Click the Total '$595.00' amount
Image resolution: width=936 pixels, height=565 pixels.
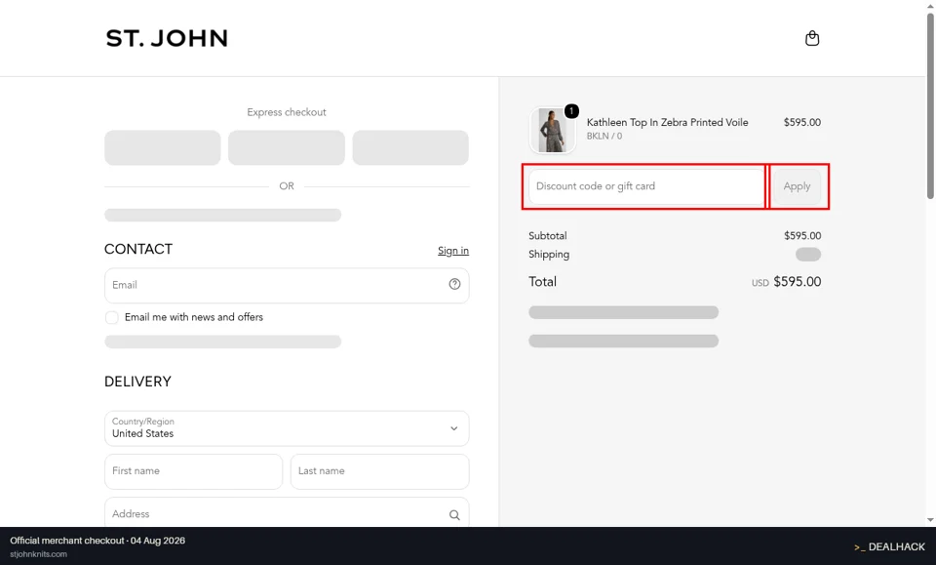pyautogui.click(x=797, y=282)
